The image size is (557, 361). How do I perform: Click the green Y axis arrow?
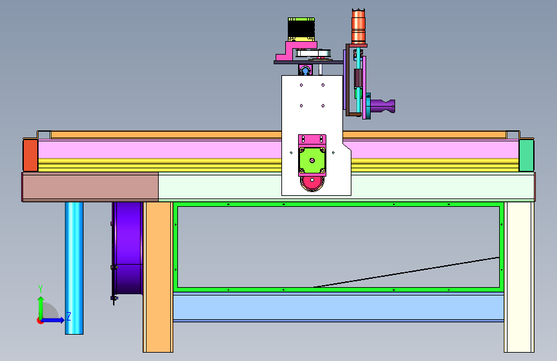[41, 307]
